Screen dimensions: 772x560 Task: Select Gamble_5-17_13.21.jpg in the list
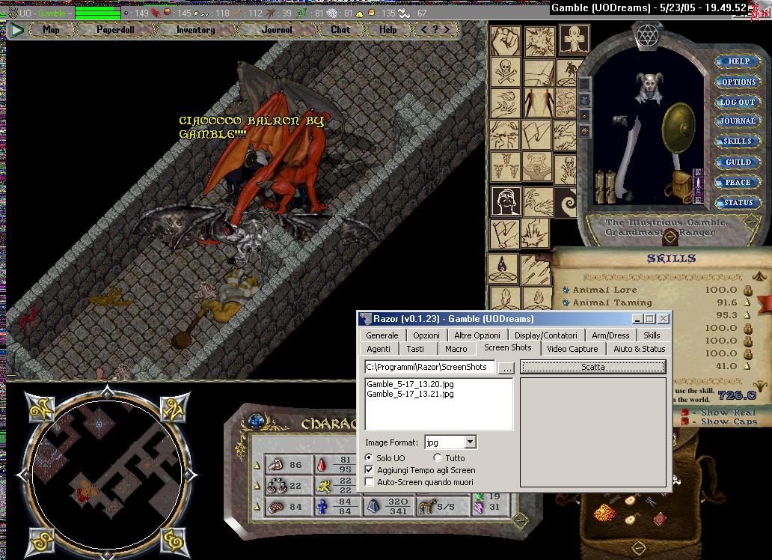point(410,394)
